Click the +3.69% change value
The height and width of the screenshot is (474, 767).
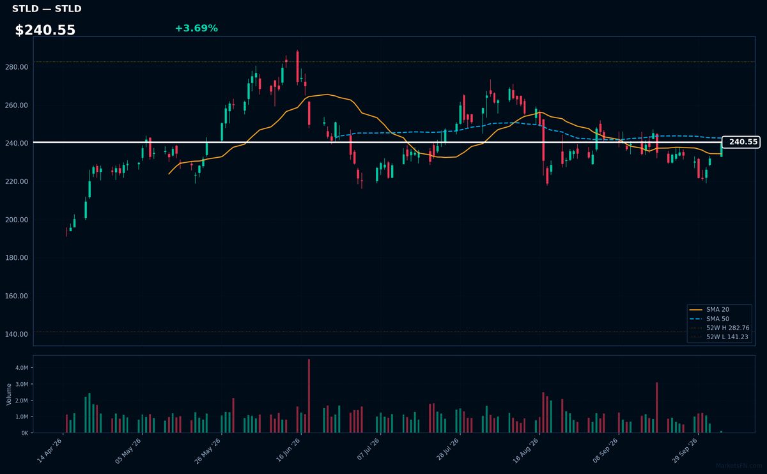pos(196,28)
